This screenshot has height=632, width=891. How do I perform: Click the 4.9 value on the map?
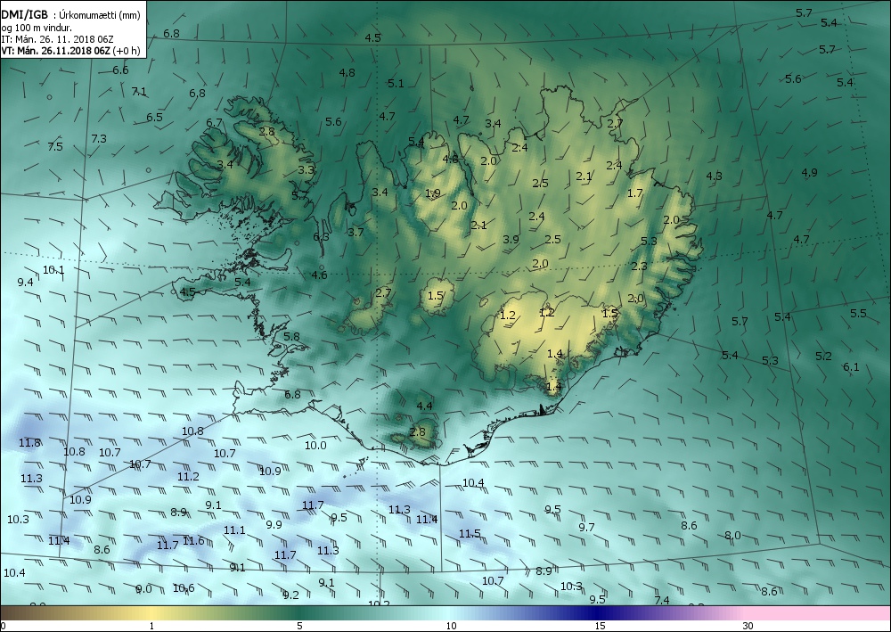tap(809, 172)
